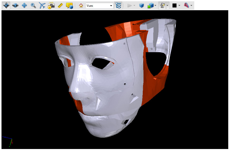230x151 pixels.
Task: Toggle the Model Tree panel
Action: [x=118, y=5]
